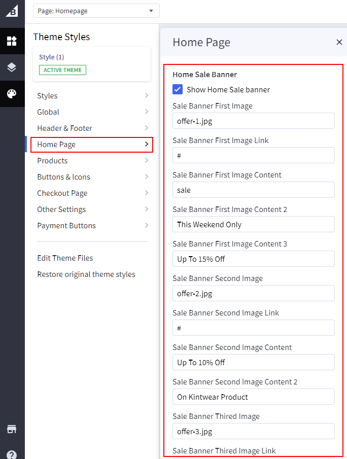Click the Sale Banner First Image field

pos(253,121)
